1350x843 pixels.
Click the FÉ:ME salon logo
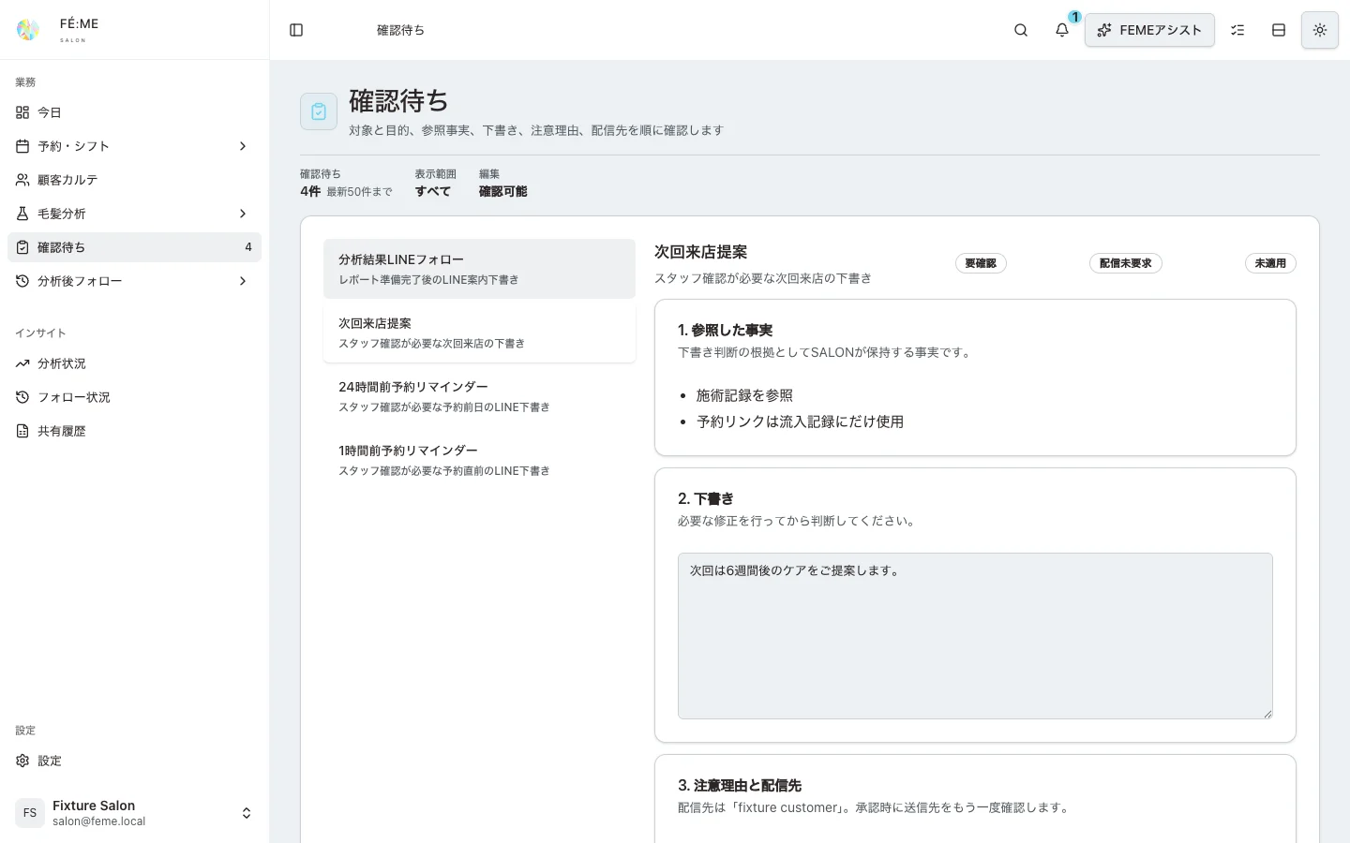tap(28, 30)
